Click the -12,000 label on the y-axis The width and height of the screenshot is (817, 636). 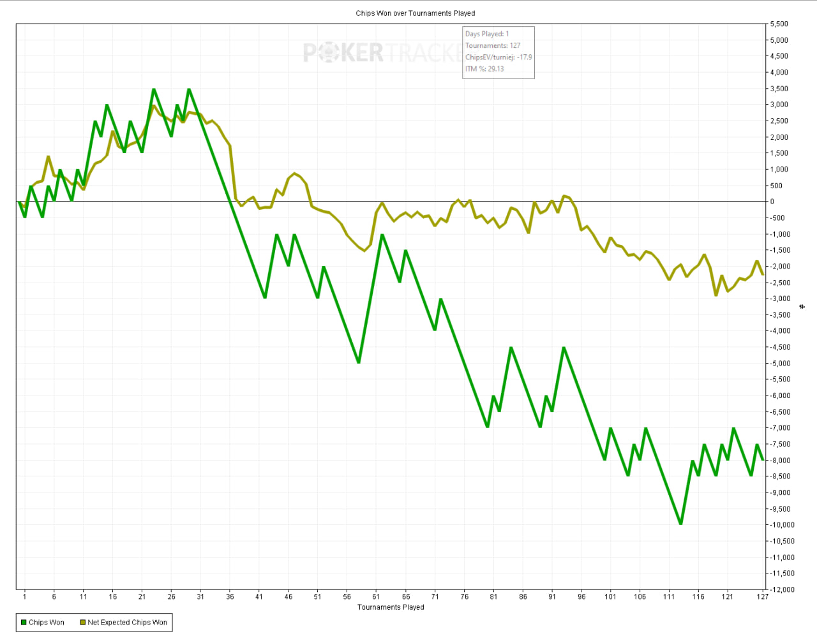pyautogui.click(x=781, y=589)
